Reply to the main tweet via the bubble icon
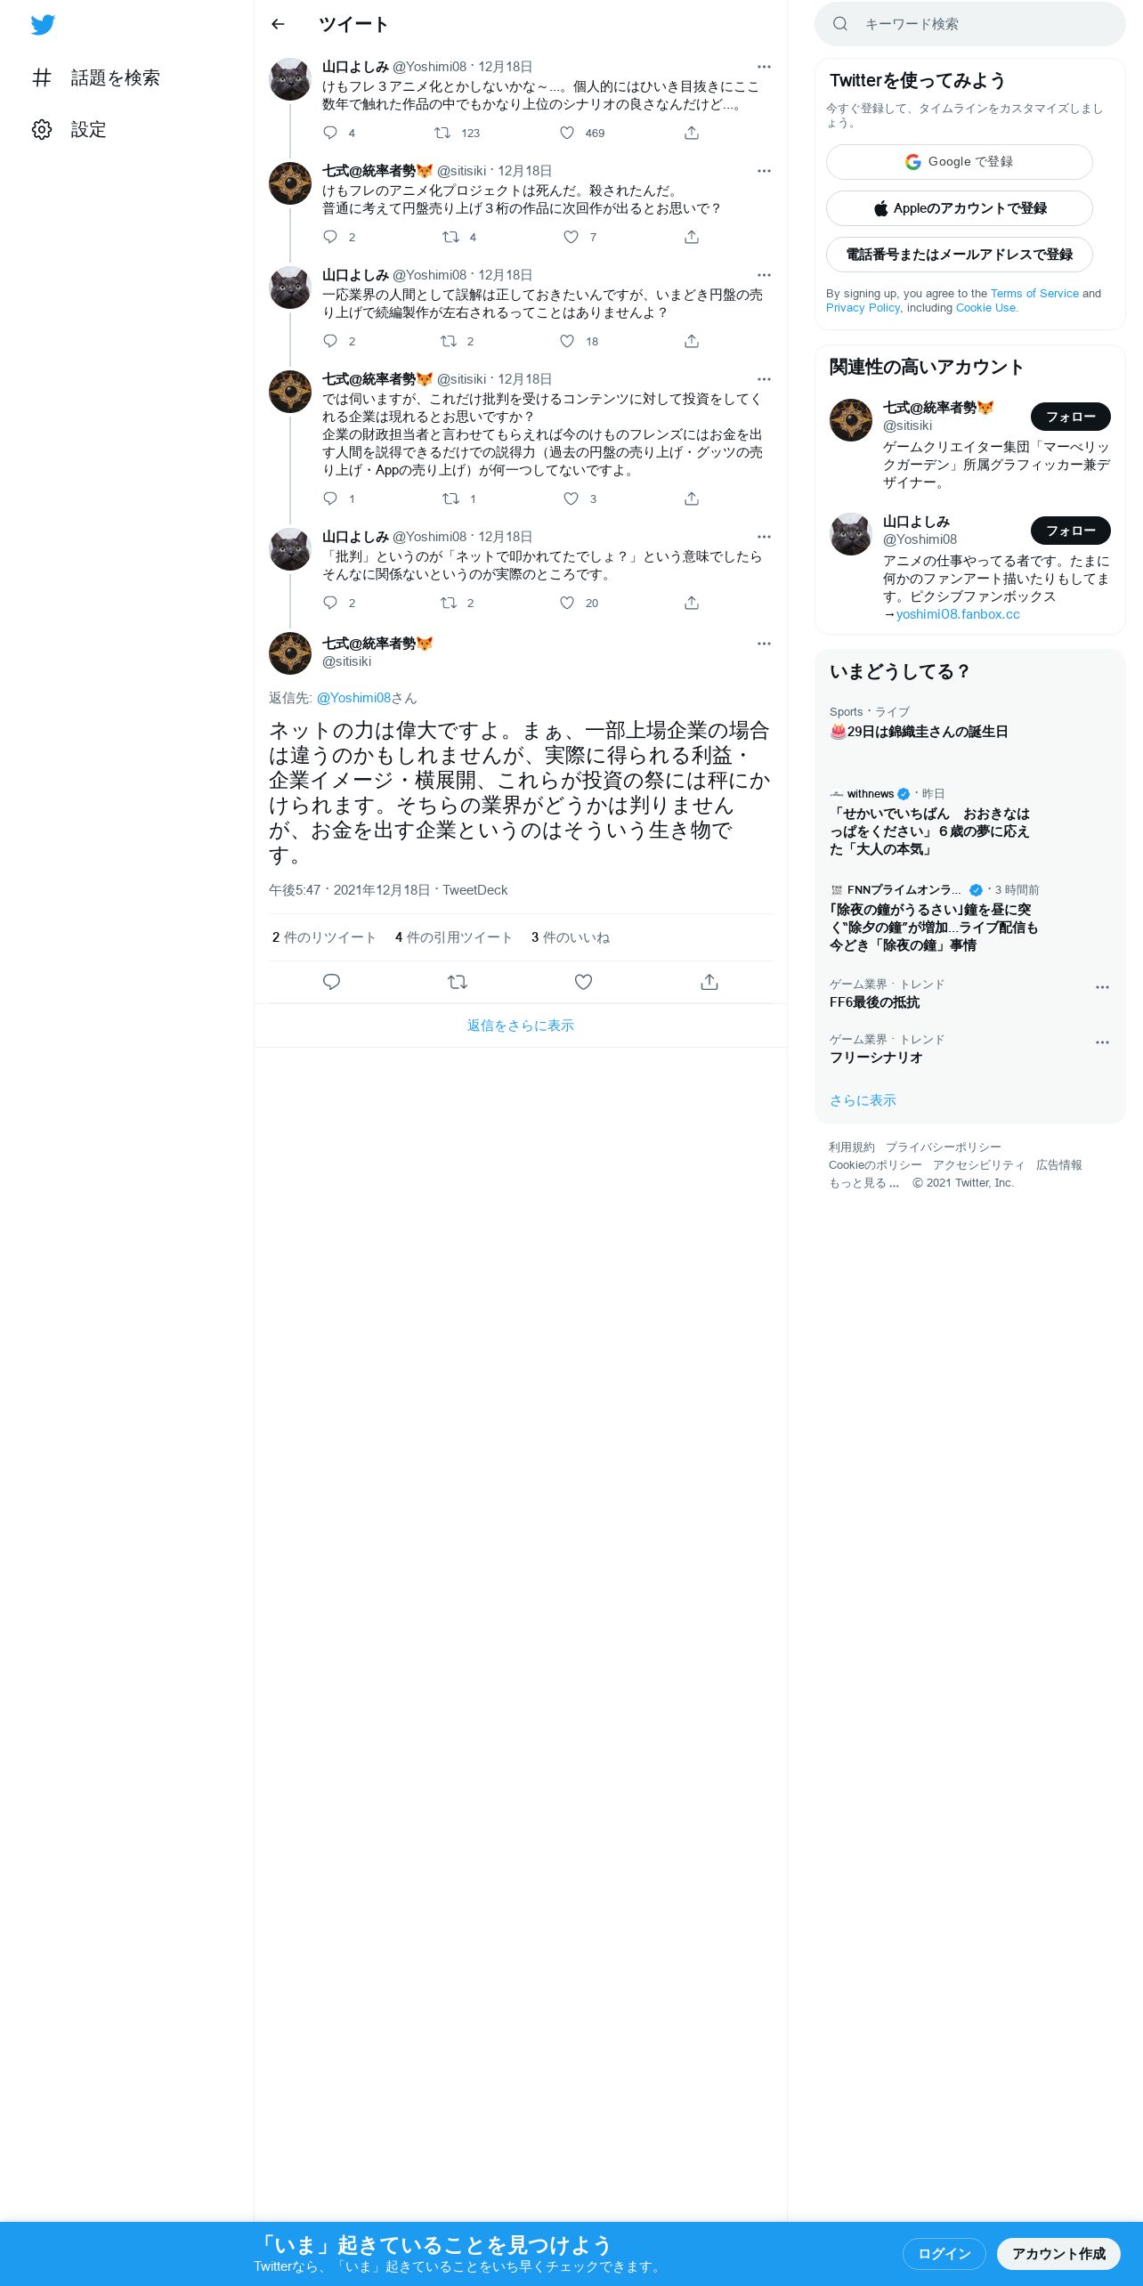 tap(331, 982)
